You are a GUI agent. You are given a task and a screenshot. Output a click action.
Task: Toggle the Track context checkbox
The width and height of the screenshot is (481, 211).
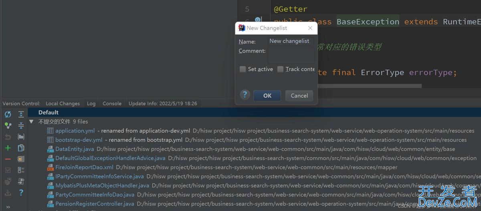(280, 69)
